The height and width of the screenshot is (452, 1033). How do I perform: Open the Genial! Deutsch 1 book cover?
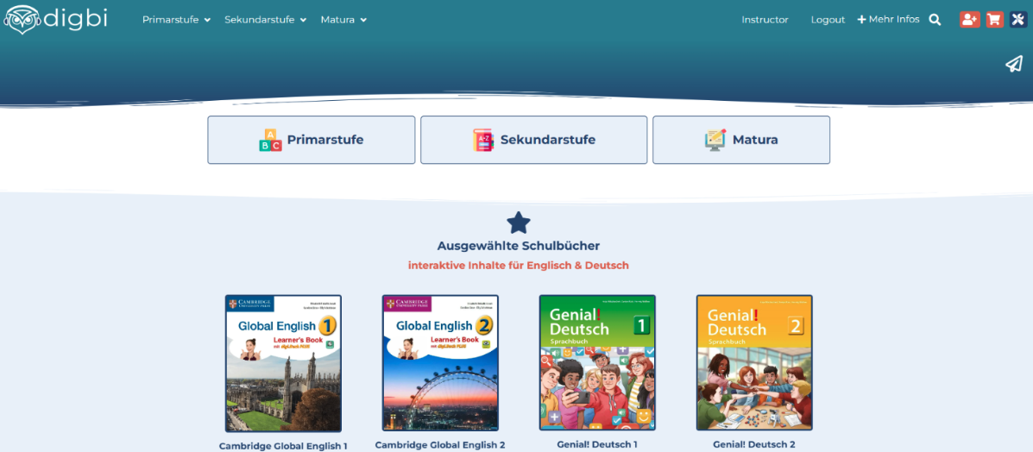(x=597, y=362)
